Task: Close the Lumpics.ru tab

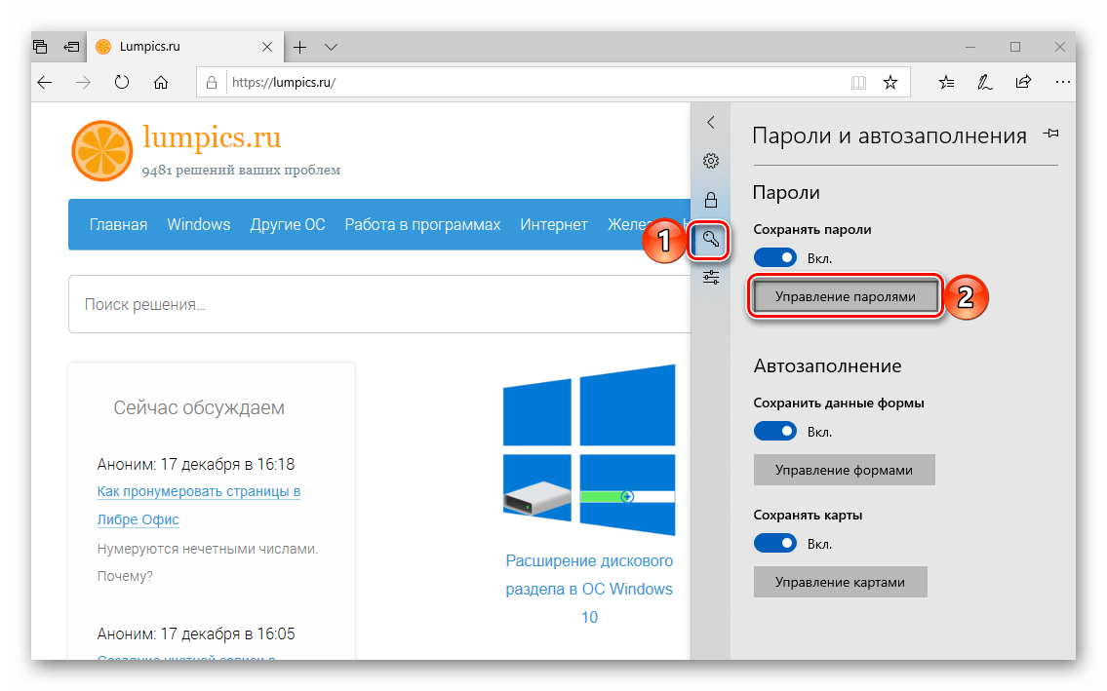Action: tap(267, 48)
